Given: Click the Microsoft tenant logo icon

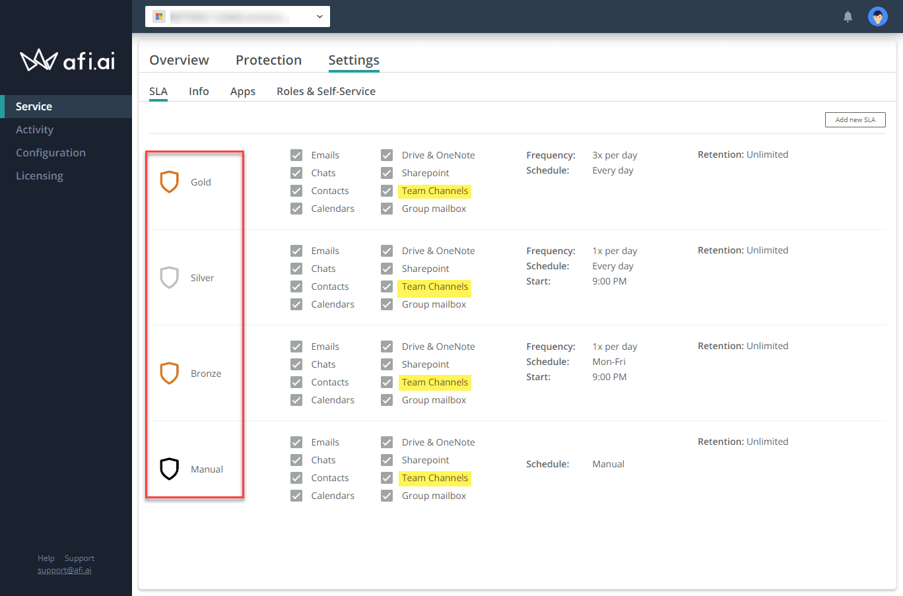Looking at the screenshot, I should point(159,17).
